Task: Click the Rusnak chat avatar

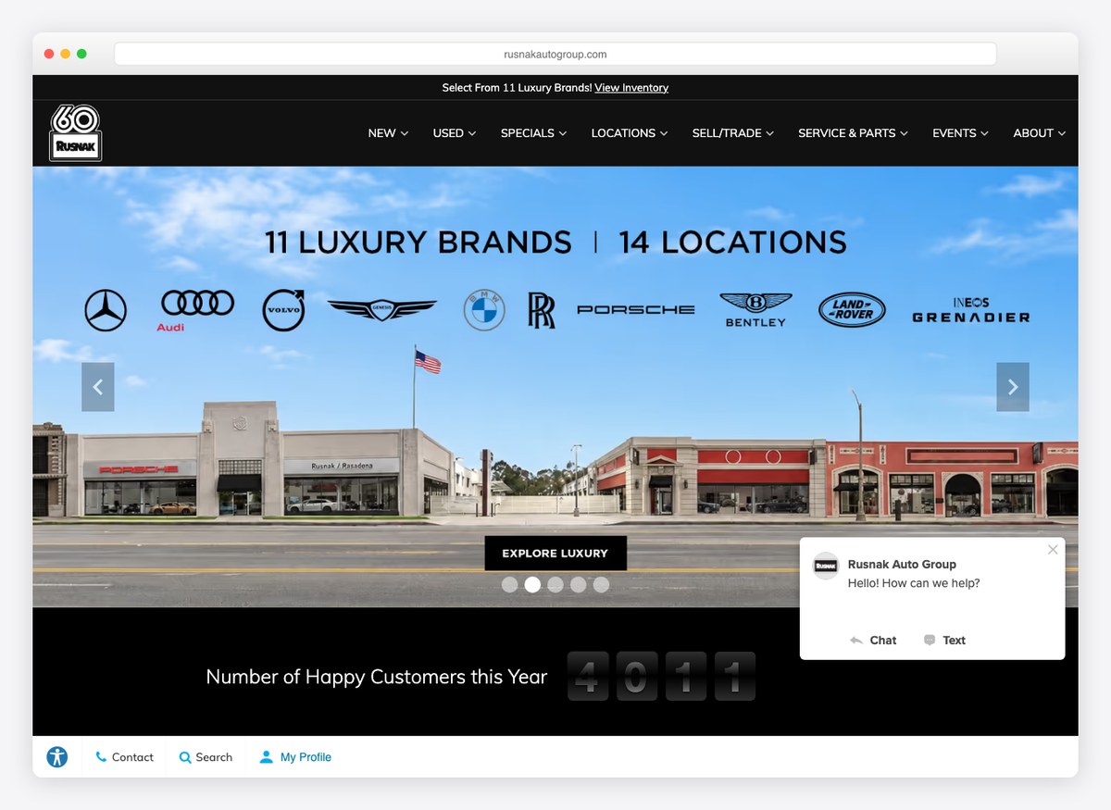Action: pos(826,566)
